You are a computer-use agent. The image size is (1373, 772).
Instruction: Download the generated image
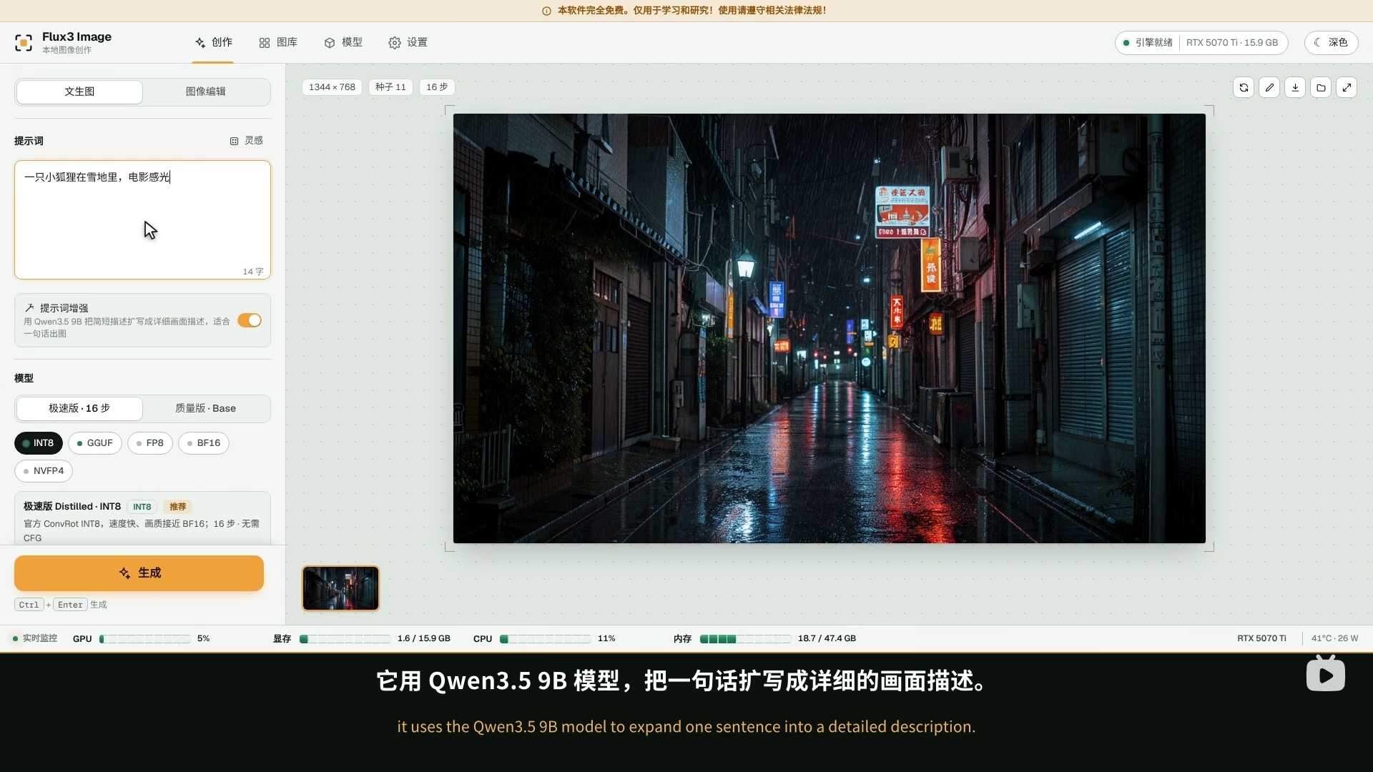[x=1295, y=87]
